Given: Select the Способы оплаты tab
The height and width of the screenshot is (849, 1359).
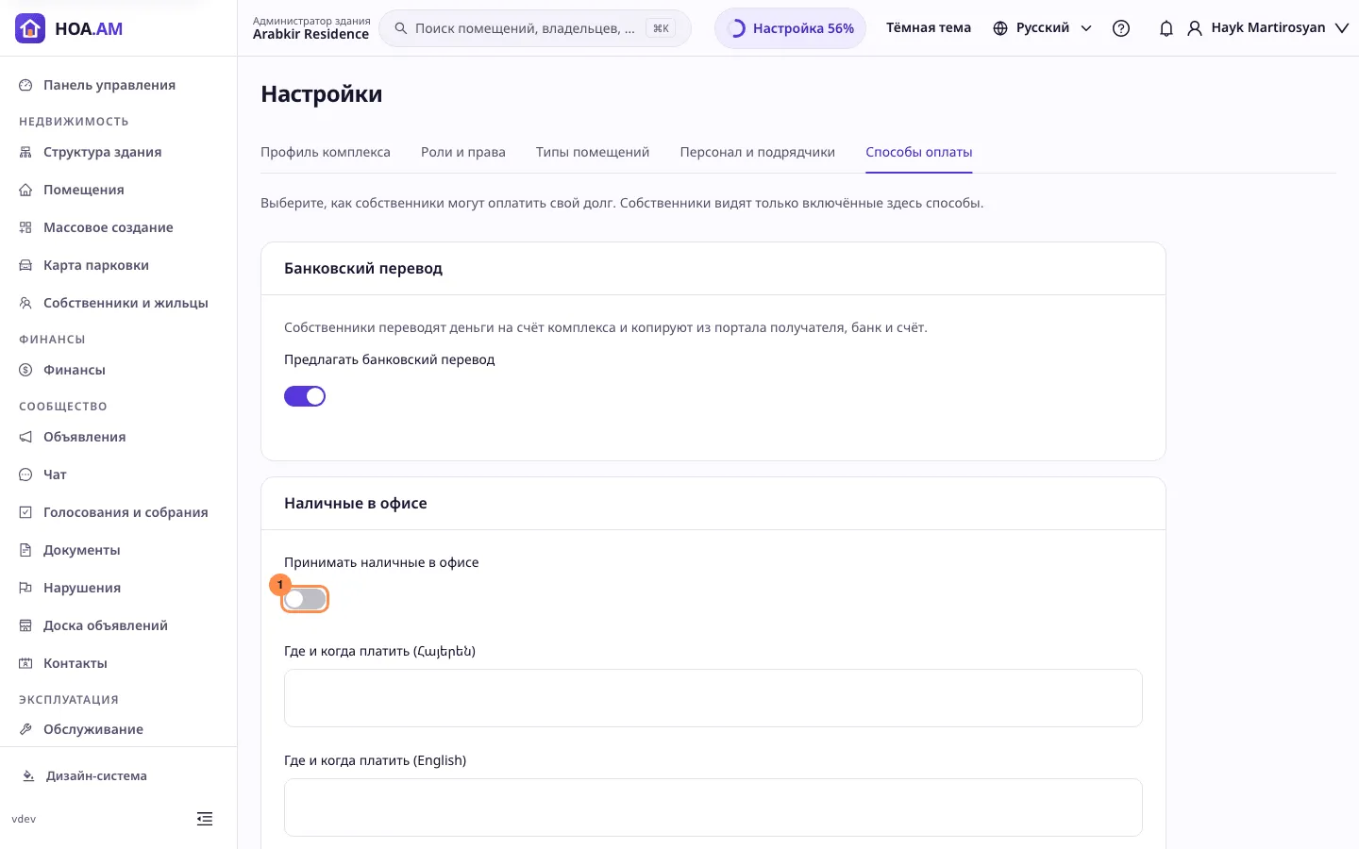Looking at the screenshot, I should point(919,152).
